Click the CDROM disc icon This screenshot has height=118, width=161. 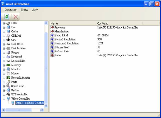point(9,36)
